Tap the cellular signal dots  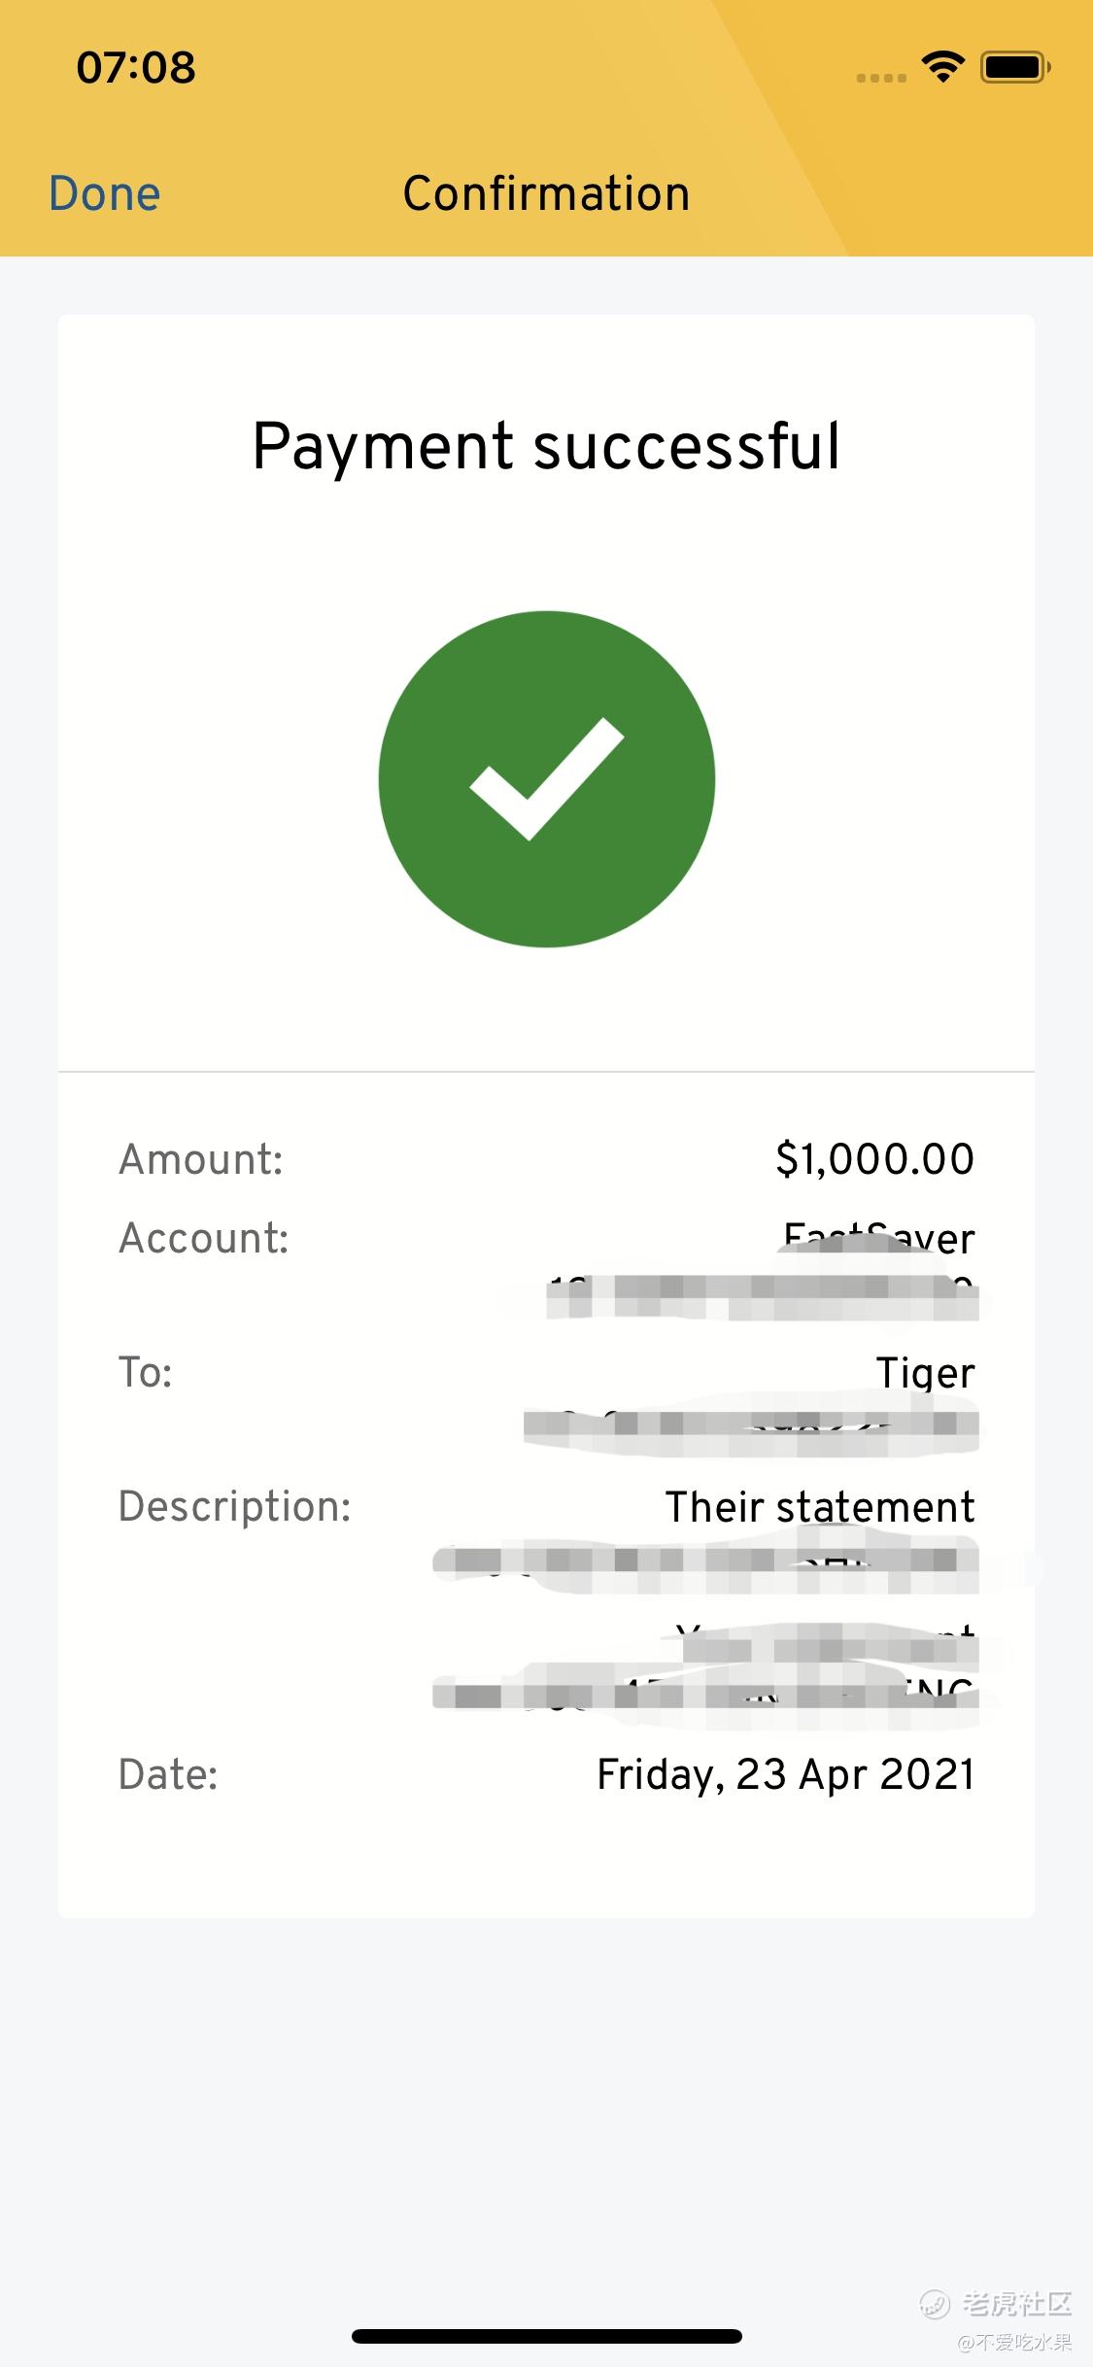(881, 78)
